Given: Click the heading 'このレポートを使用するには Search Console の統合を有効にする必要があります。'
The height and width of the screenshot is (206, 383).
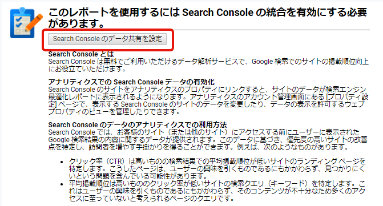Looking at the screenshot, I should coord(208,18).
